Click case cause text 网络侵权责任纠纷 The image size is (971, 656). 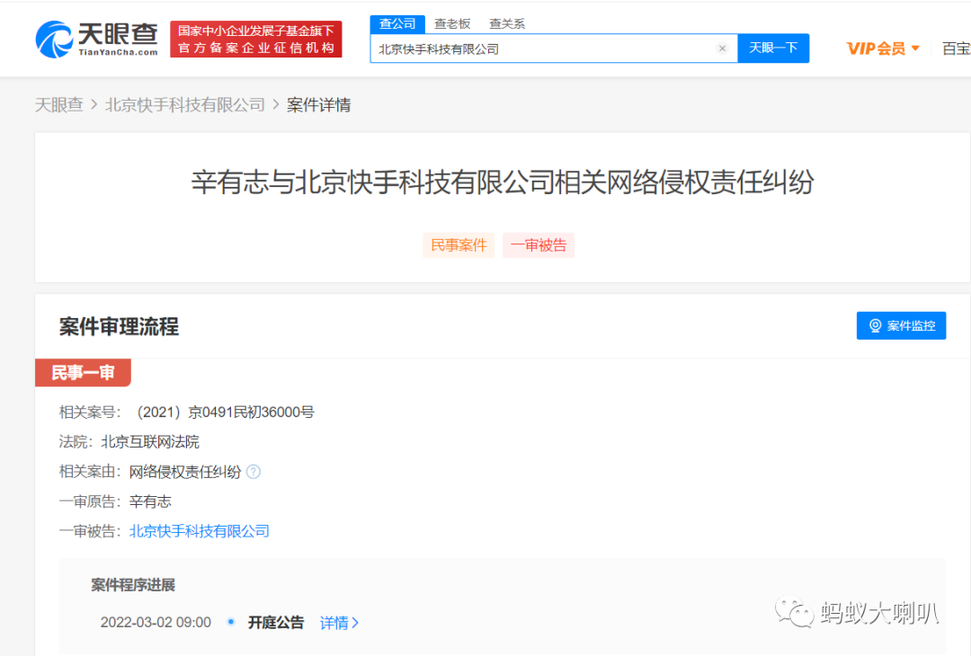click(x=185, y=472)
